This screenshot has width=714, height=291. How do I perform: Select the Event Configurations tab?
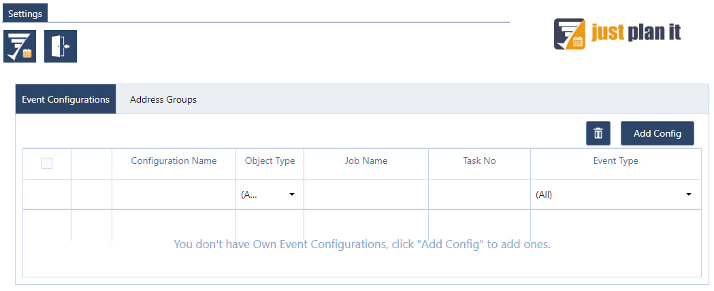(x=66, y=99)
